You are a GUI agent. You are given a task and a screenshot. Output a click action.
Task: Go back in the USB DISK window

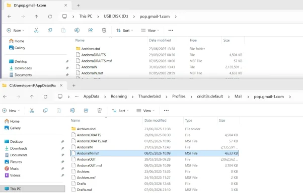click(x=9, y=17)
